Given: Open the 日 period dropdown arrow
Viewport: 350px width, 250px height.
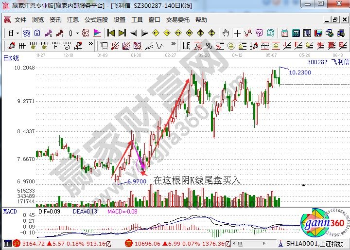Looking at the screenshot, I should 17,33.
